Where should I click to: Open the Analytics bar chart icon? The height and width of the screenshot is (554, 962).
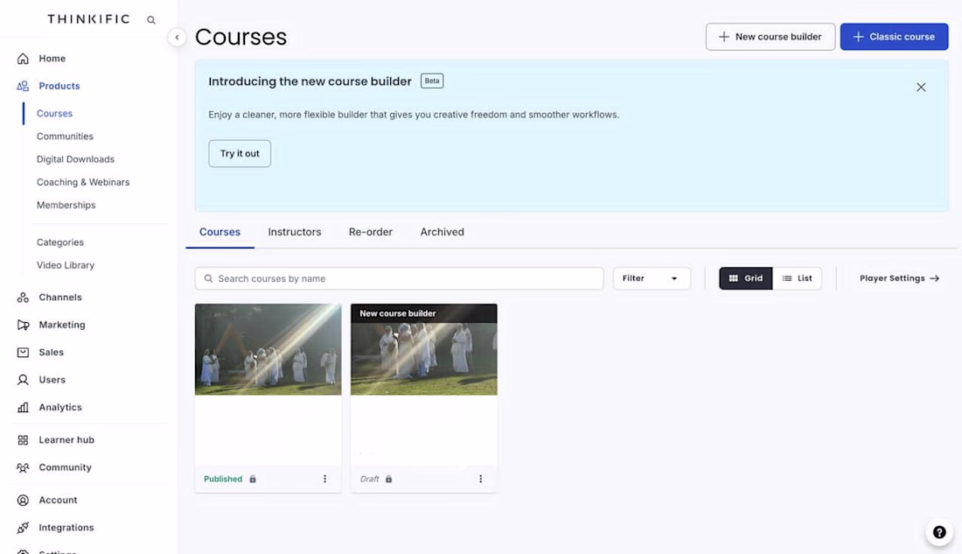pyautogui.click(x=23, y=407)
